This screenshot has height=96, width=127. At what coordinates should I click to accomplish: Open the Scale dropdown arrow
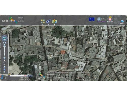coord(27,76)
